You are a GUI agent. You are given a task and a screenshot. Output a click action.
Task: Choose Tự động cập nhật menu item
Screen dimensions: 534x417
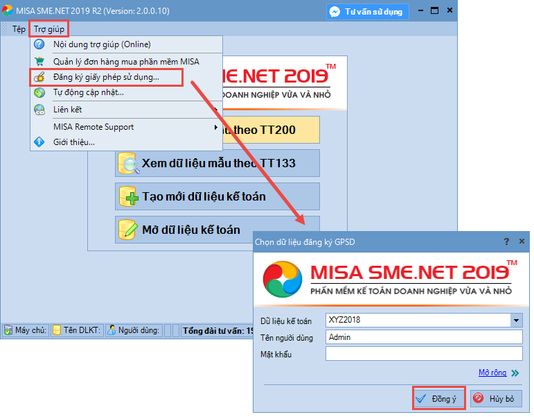point(126,92)
